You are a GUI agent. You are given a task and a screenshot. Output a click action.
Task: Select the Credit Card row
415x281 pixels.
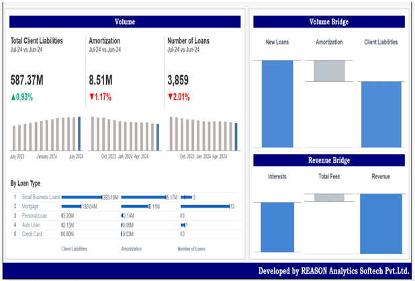pyautogui.click(x=34, y=234)
